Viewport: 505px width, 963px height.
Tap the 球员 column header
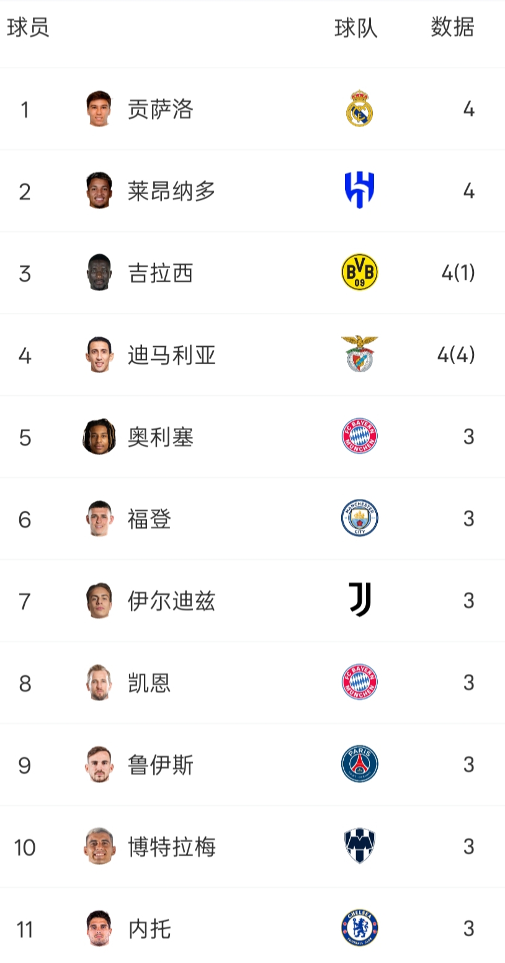(x=28, y=27)
